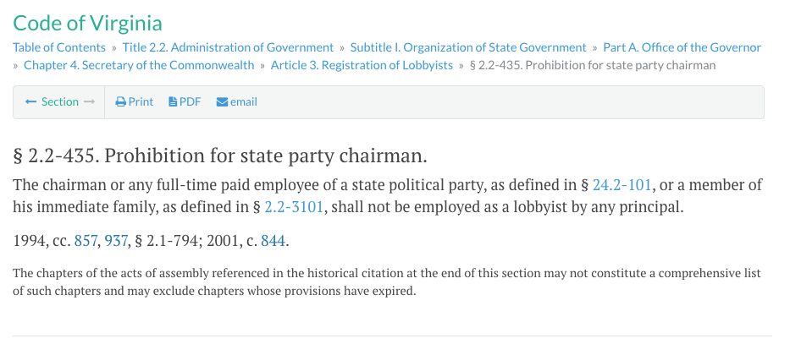This screenshot has height=344, width=790.
Task: Follow the § 24.2-101 reference link
Action: tap(622, 185)
